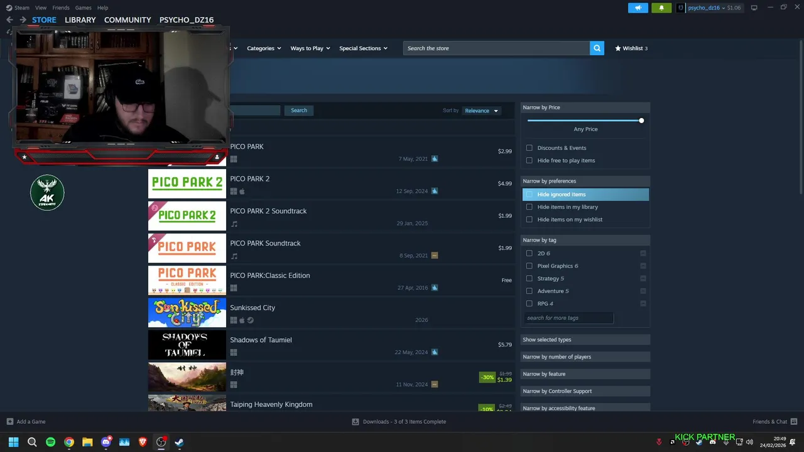Open Google Chrome from the taskbar

pyautogui.click(x=69, y=442)
